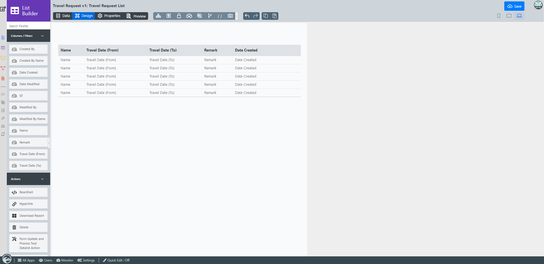544x264 pixels.
Task: Click the branch-shaped diff checker icon
Action: [210, 16]
